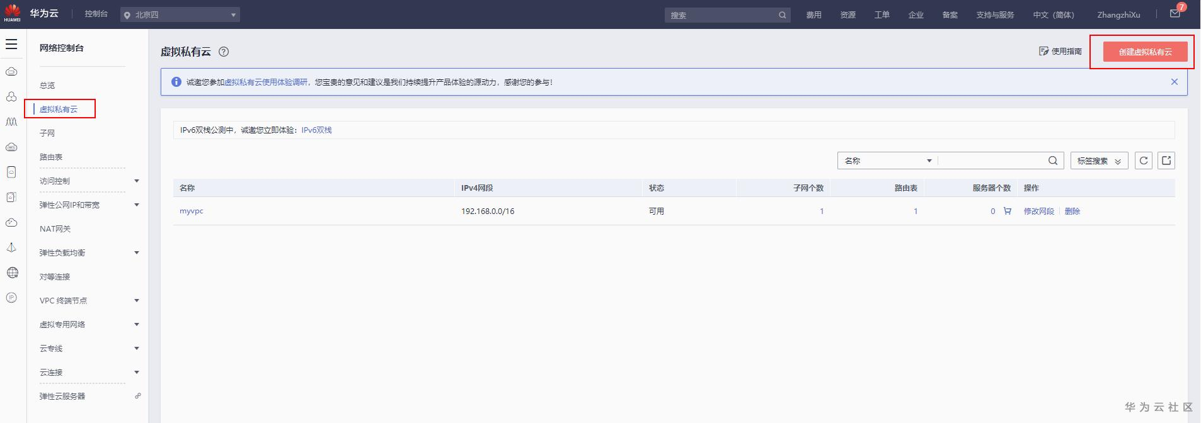Click the wave-shaped icon in left rail

pos(11,121)
